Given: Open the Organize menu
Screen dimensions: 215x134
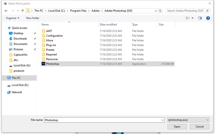Looking at the screenshot, I should tap(12, 18).
